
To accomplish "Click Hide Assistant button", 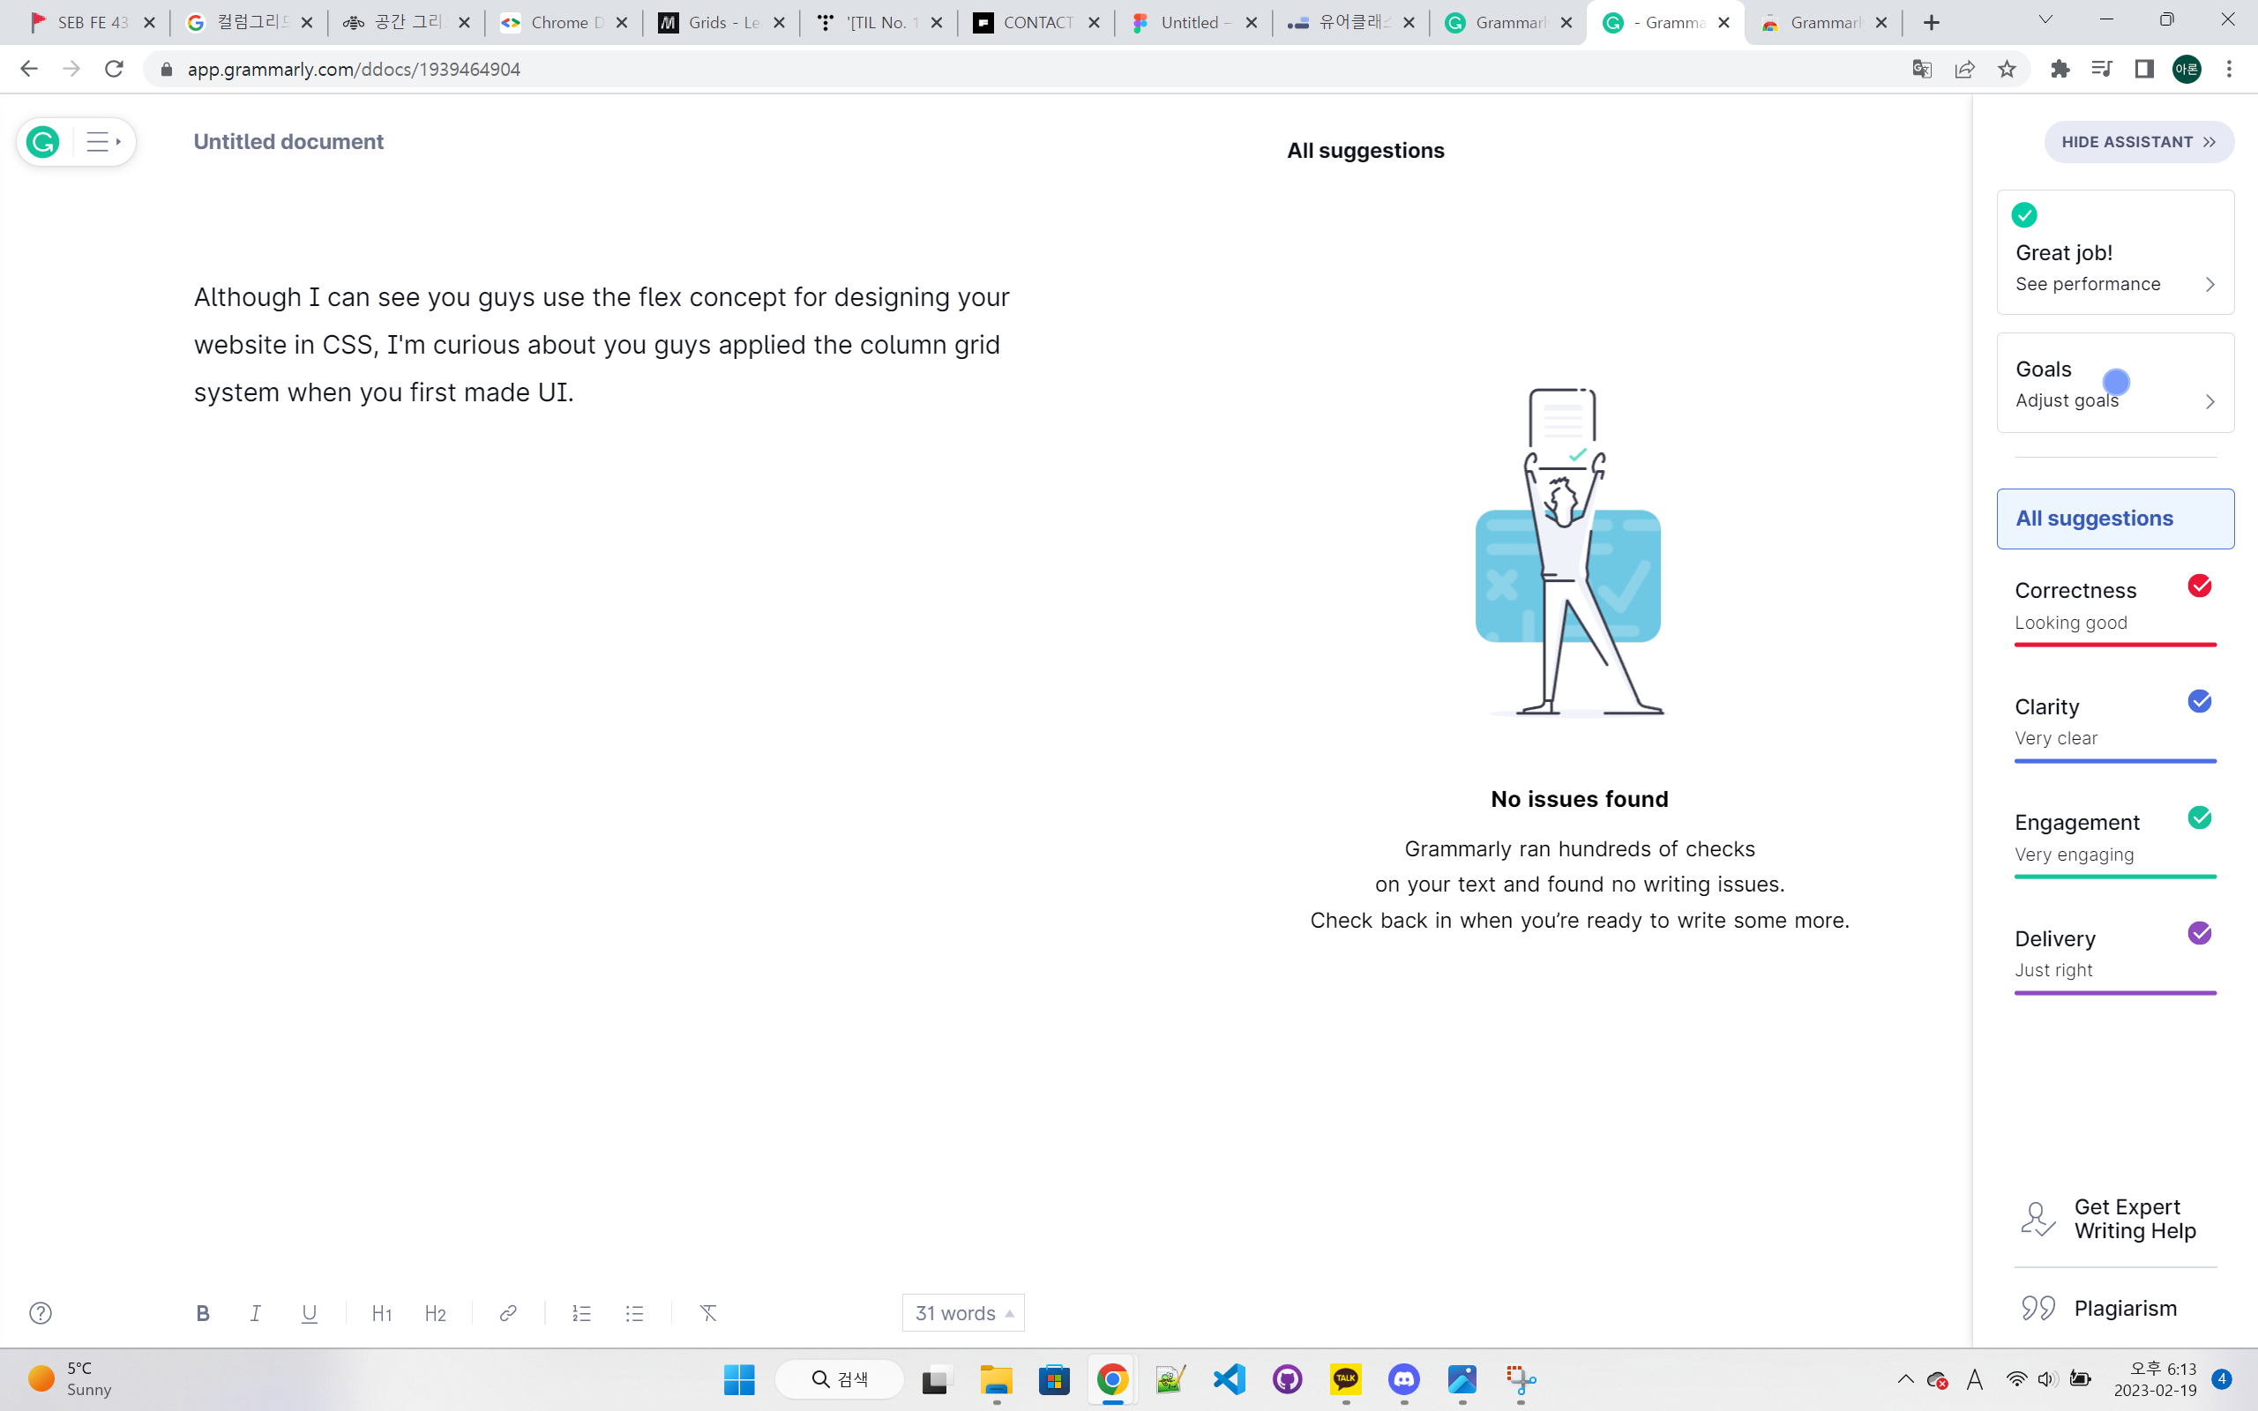I will 2138,142.
